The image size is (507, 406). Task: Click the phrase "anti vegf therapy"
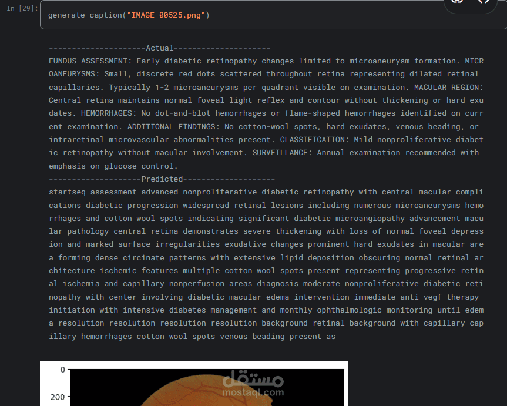point(439,297)
